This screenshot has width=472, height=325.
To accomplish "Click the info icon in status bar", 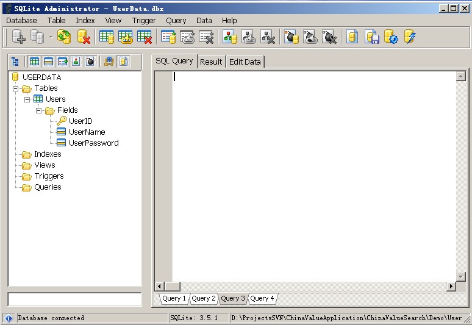I will (9, 318).
